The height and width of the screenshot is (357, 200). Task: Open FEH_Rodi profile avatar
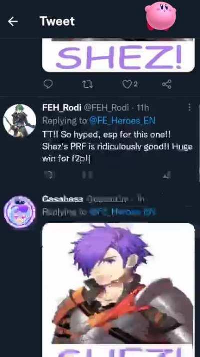pyautogui.click(x=20, y=121)
